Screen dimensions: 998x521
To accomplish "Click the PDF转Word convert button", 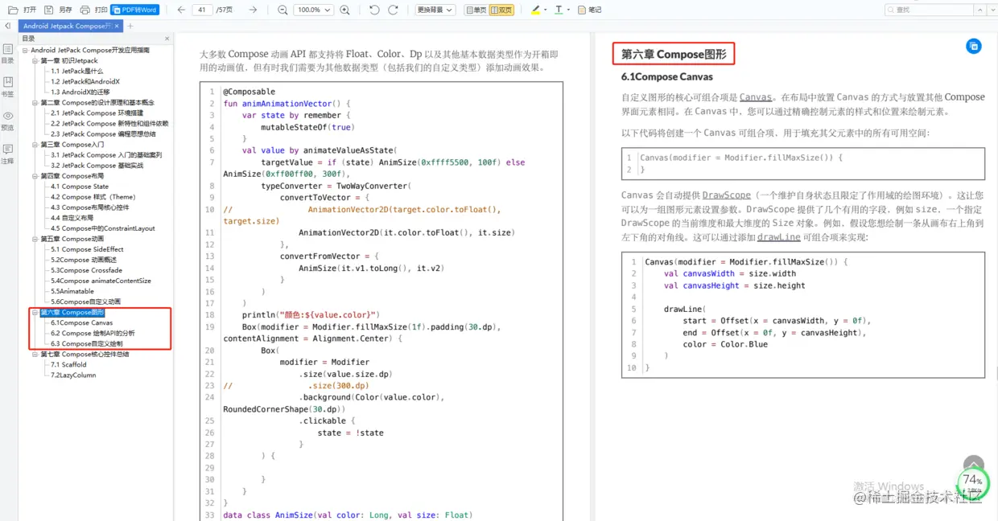I will (134, 10).
